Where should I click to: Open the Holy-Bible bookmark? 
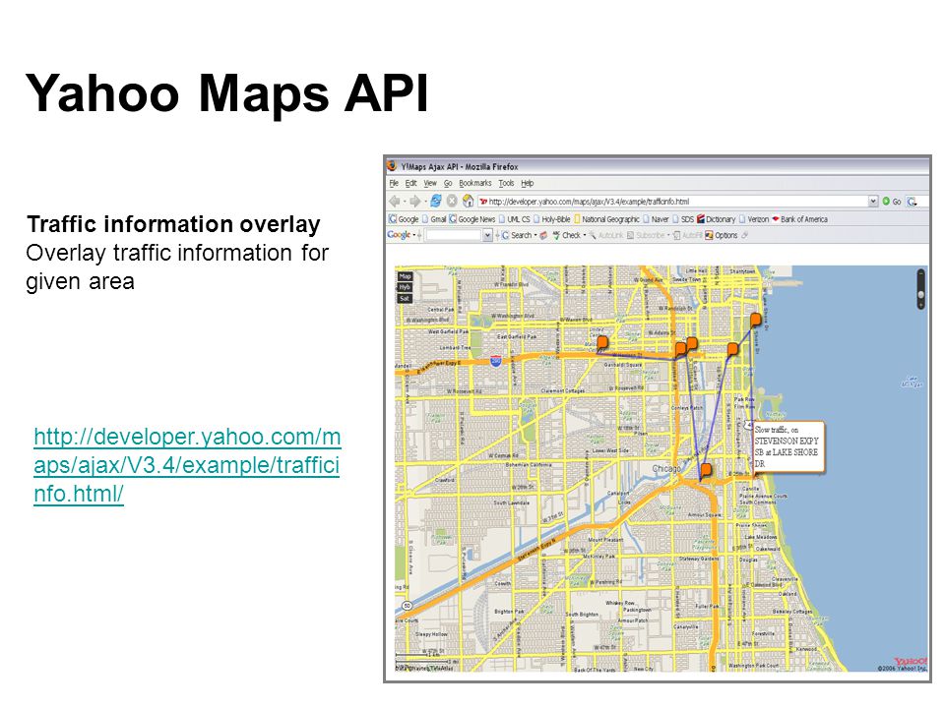click(x=551, y=219)
